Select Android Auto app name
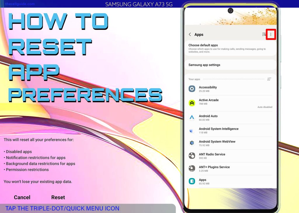Image resolution: width=299 pixels, height=213 pixels. pyautogui.click(x=208, y=116)
